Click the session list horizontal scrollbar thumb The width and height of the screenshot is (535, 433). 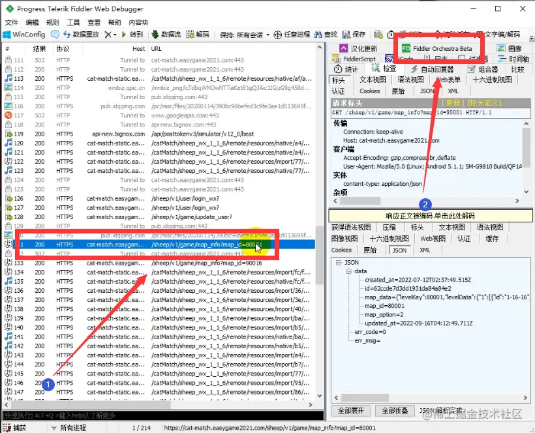91,405
